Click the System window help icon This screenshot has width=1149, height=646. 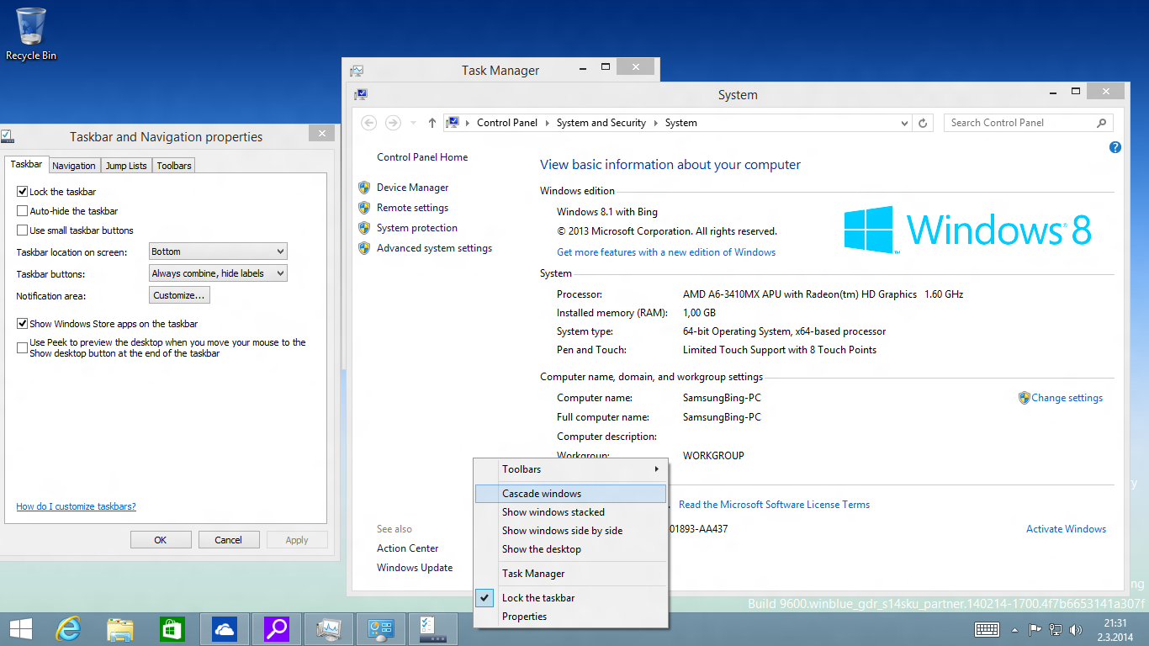[x=1115, y=147]
